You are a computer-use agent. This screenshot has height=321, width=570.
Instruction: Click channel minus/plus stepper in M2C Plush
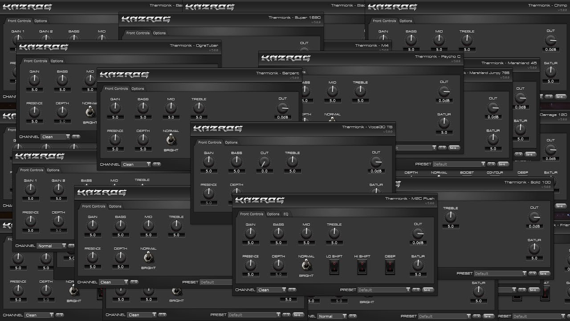click(292, 290)
